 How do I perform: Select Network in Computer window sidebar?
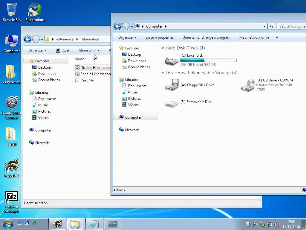tap(129, 130)
